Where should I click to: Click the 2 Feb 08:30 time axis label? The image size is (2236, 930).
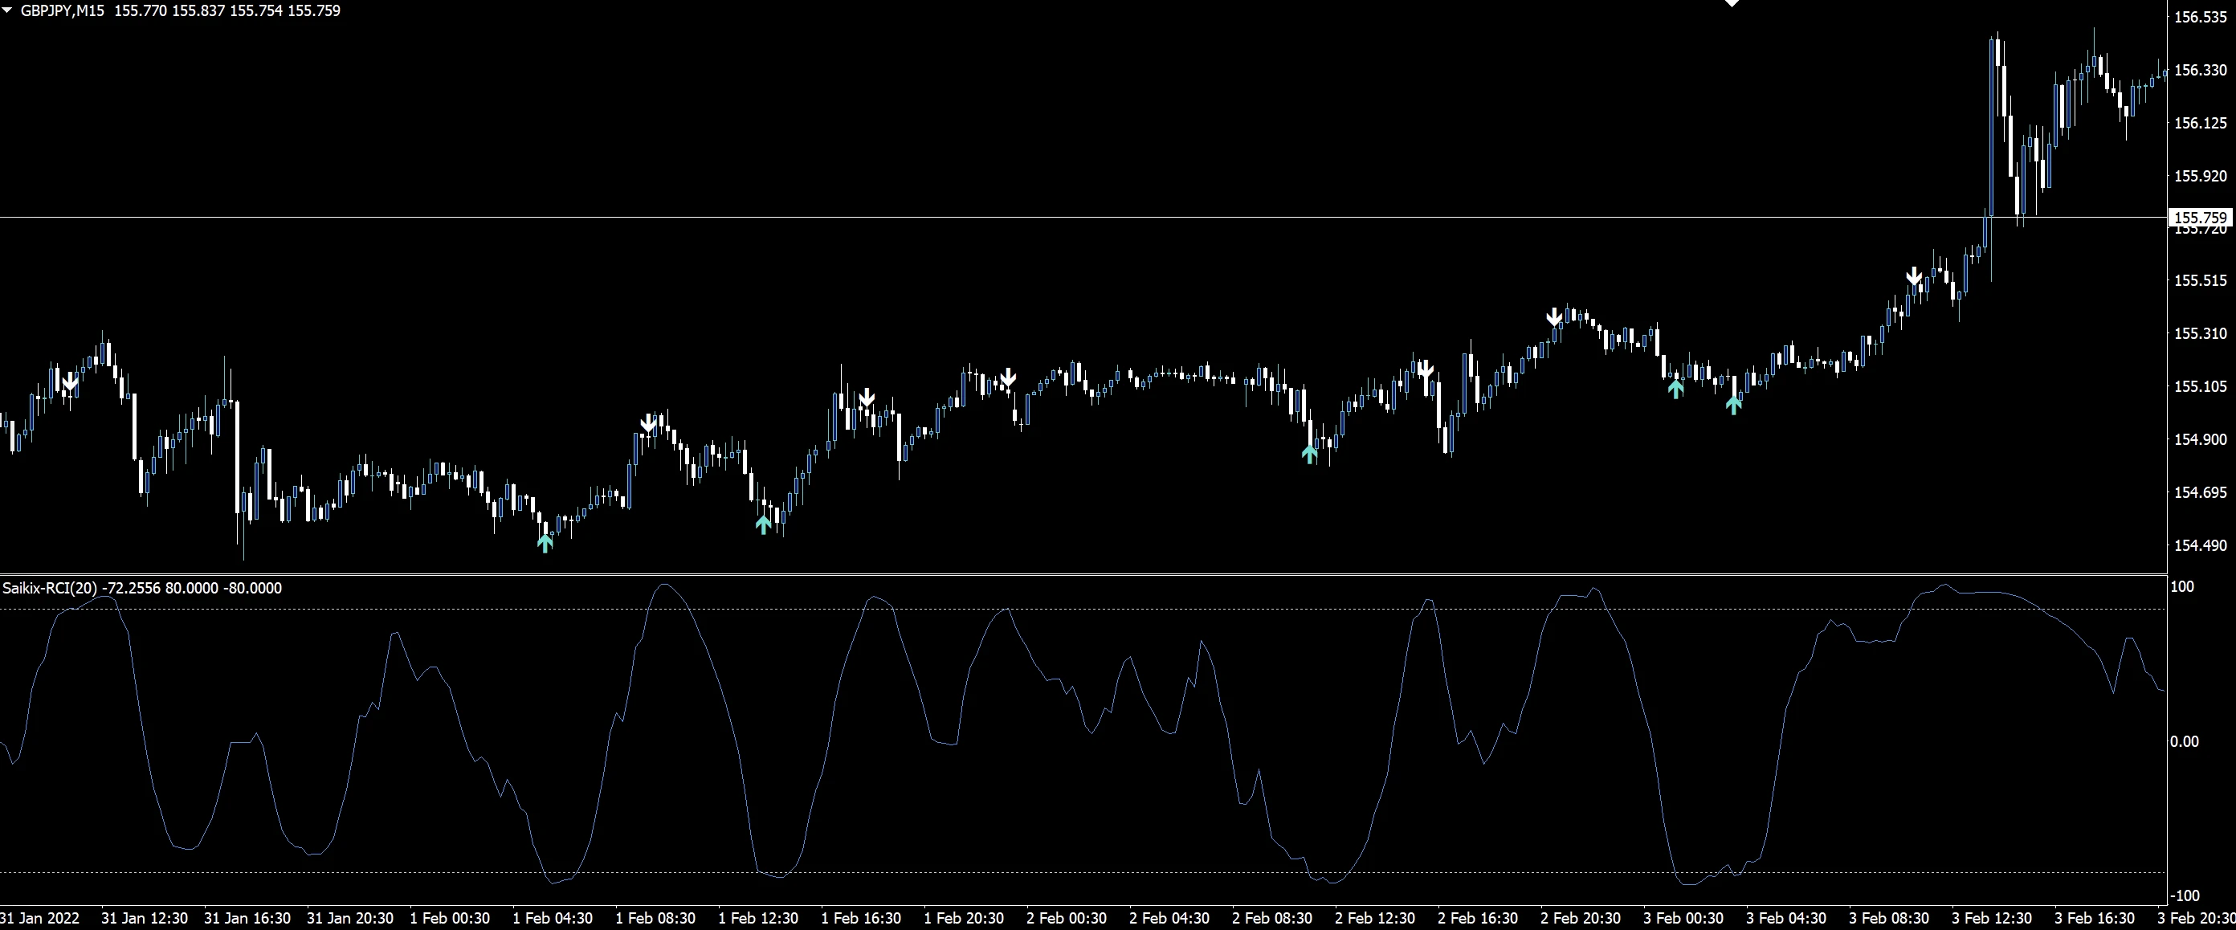point(1271,918)
